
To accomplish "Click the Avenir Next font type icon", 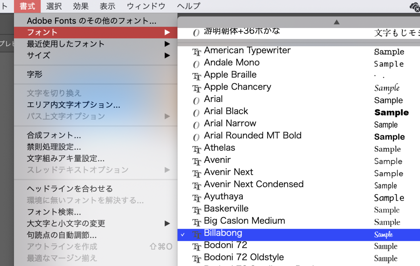I will click(197, 173).
